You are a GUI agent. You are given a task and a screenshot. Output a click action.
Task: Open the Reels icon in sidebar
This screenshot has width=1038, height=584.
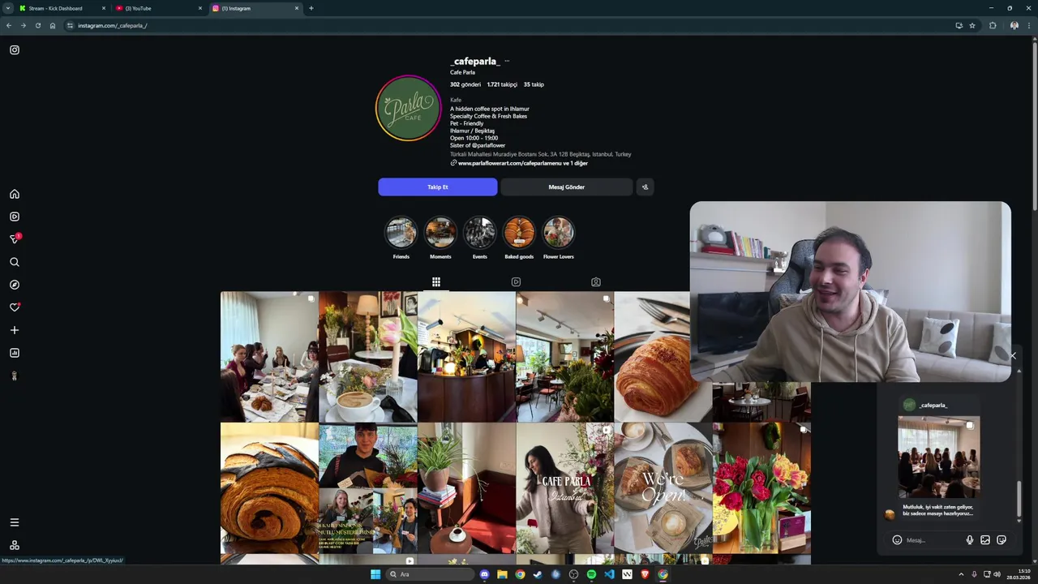(x=15, y=217)
